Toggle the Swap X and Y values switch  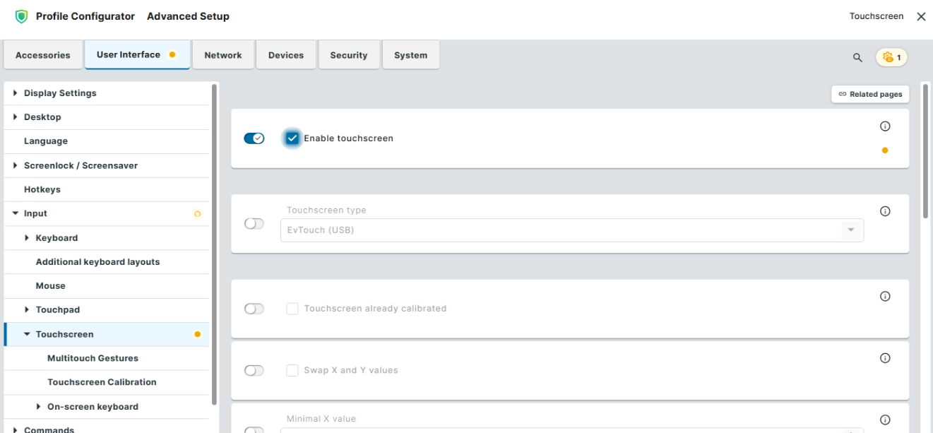[254, 370]
